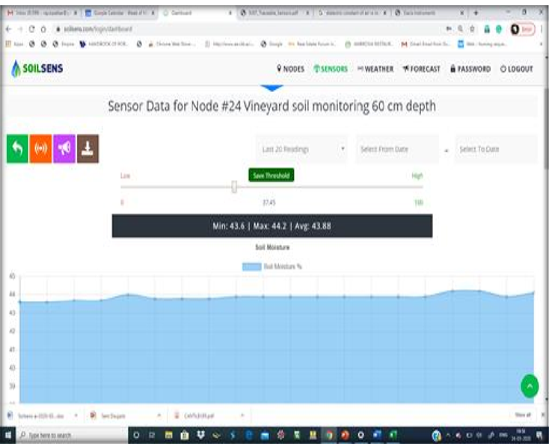Click the SoilSens logo
Viewport: 549px width, 446px height.
click(39, 69)
